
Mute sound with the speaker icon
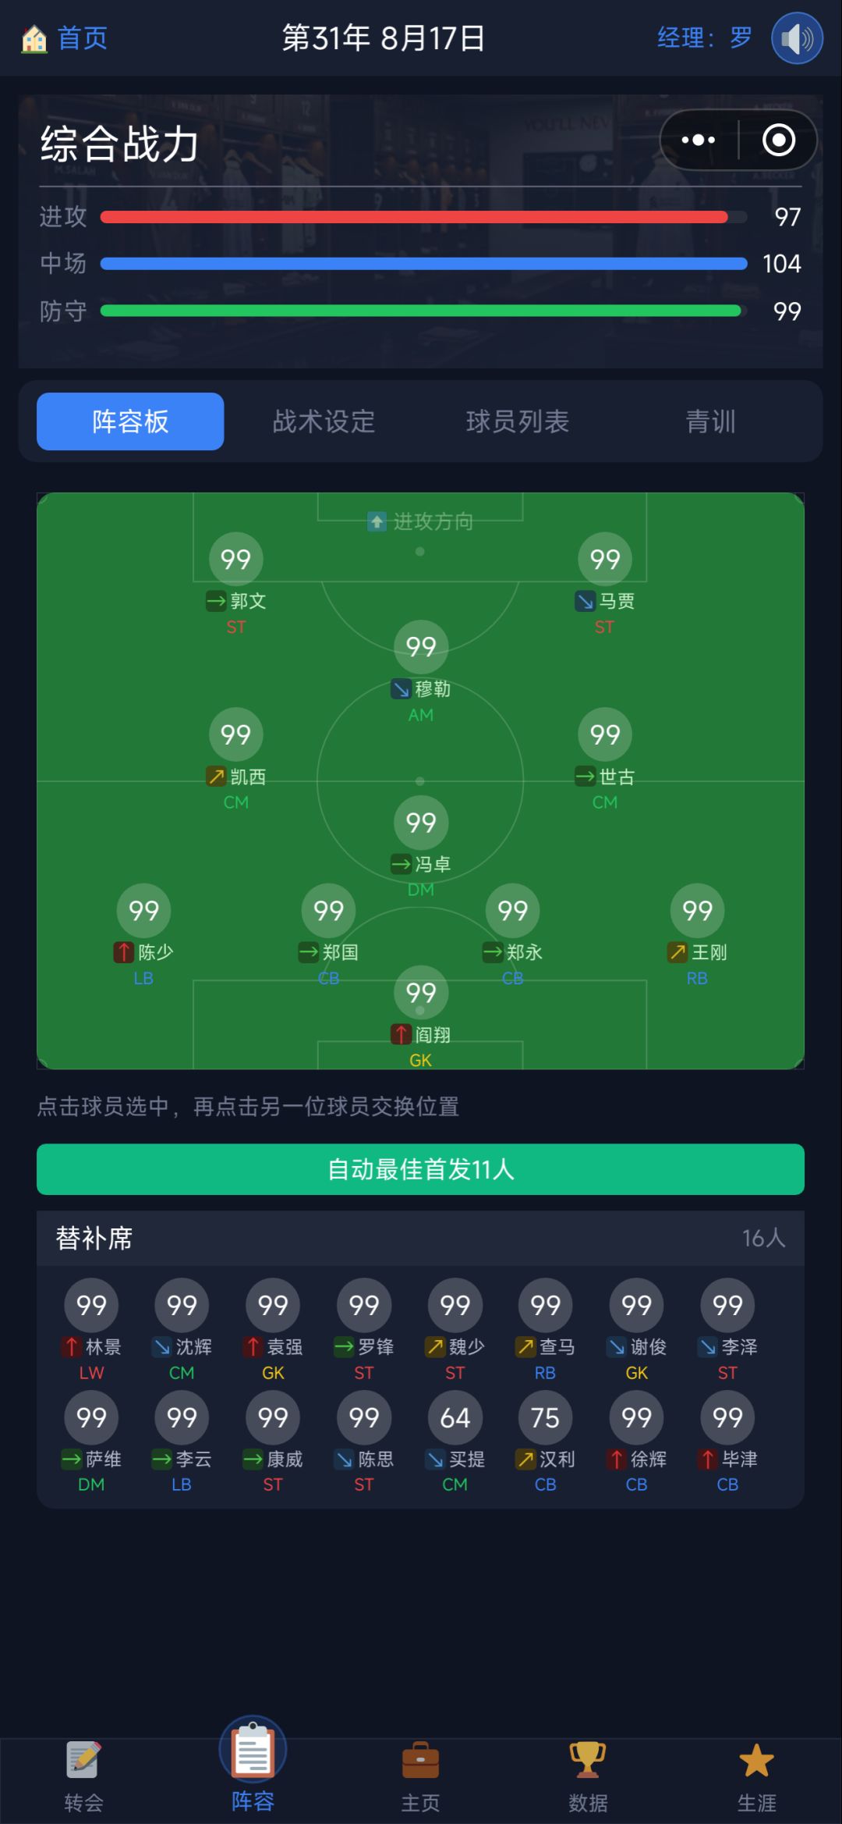coord(797,38)
